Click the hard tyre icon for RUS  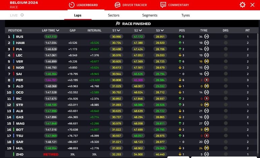(206, 37)
